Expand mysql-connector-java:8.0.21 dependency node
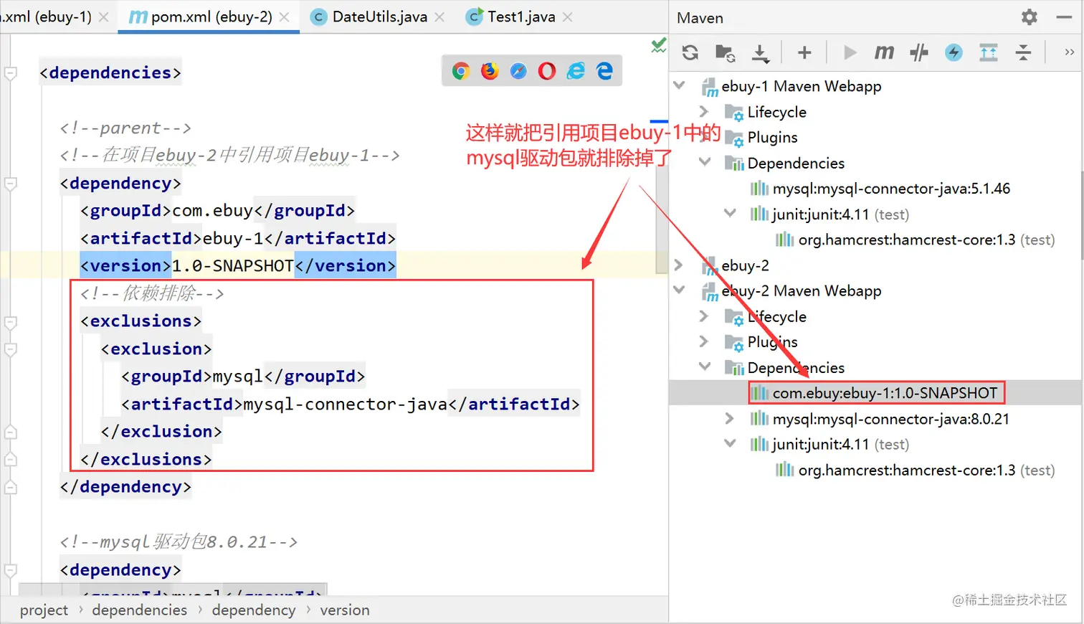 (x=729, y=418)
